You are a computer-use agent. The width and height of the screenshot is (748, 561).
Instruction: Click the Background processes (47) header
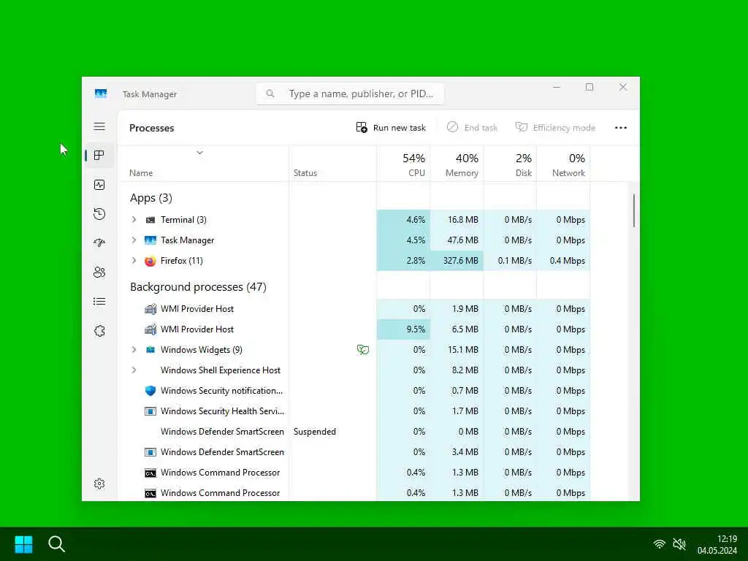(x=198, y=286)
